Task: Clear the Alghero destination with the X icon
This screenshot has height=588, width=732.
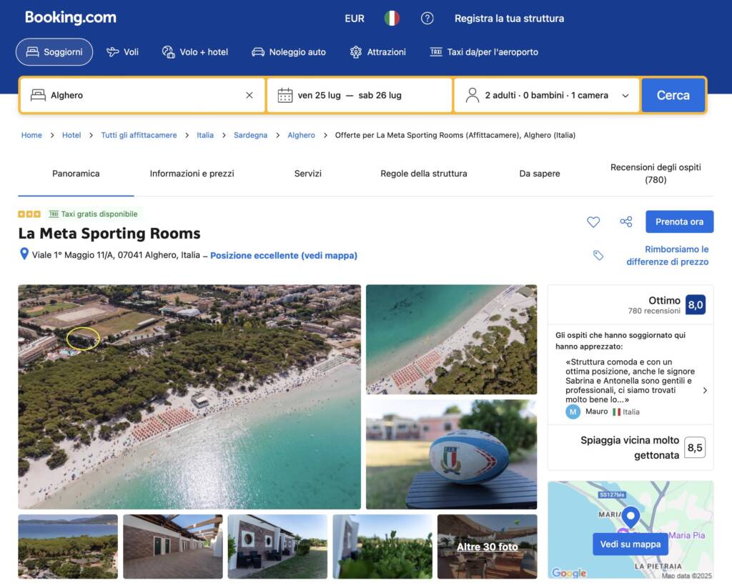Action: tap(249, 95)
